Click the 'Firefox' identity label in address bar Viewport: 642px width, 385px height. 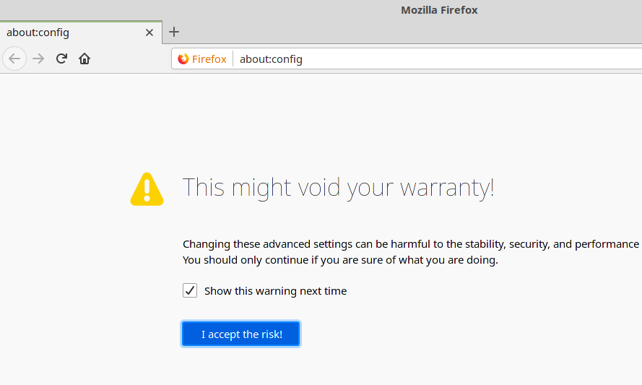pyautogui.click(x=209, y=59)
